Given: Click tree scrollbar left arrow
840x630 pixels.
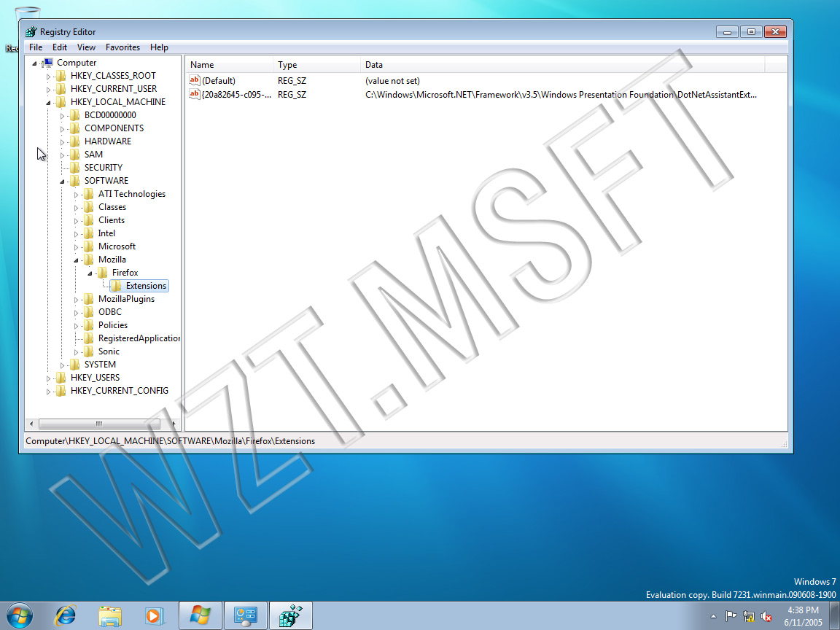Looking at the screenshot, I should click(31, 424).
